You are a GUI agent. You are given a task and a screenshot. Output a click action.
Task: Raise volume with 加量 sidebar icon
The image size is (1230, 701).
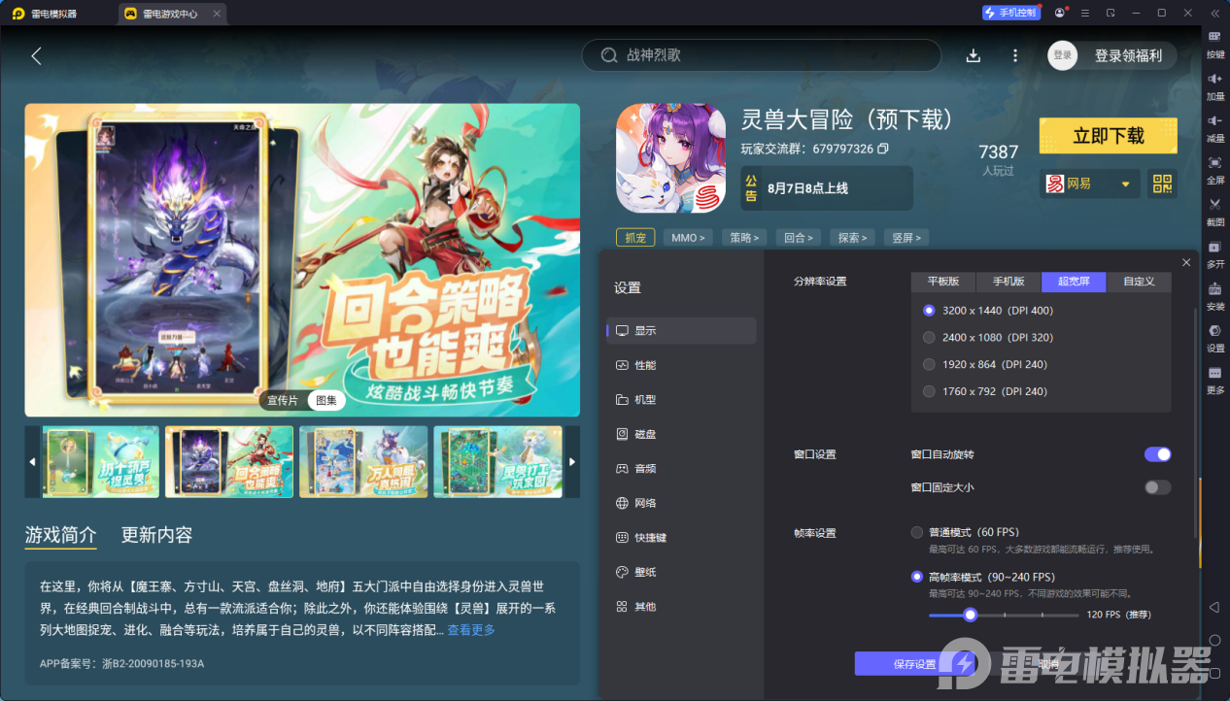coord(1215,85)
